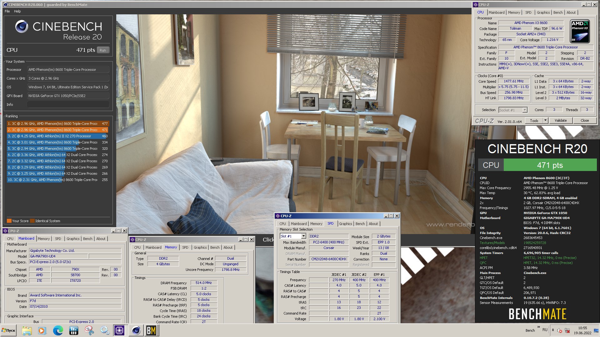
Task: Select the Memory tab in top-right CPU-Z
Action: [x=514, y=12]
